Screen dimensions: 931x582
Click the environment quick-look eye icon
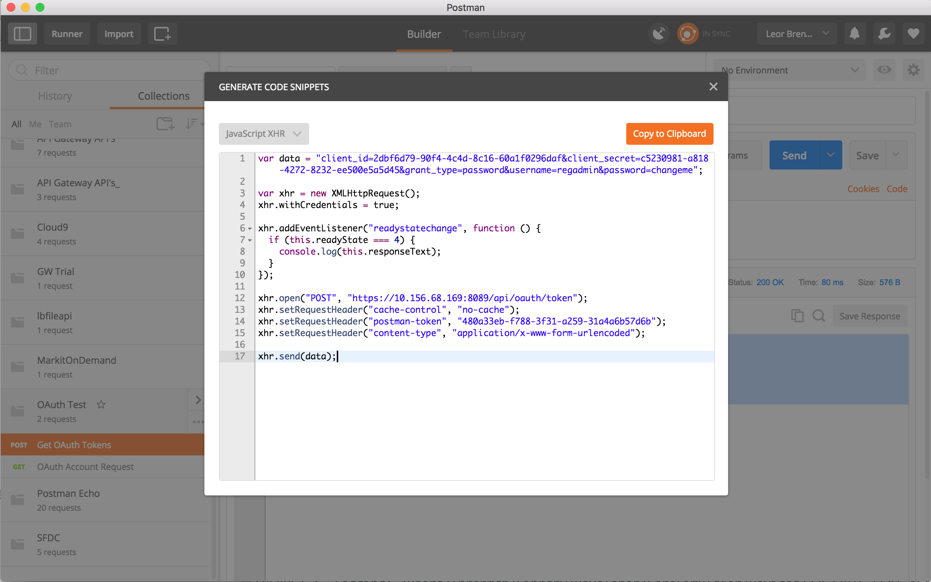click(884, 70)
